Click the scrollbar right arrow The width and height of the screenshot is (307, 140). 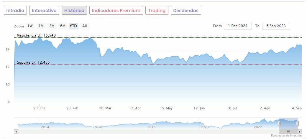coord(300,131)
